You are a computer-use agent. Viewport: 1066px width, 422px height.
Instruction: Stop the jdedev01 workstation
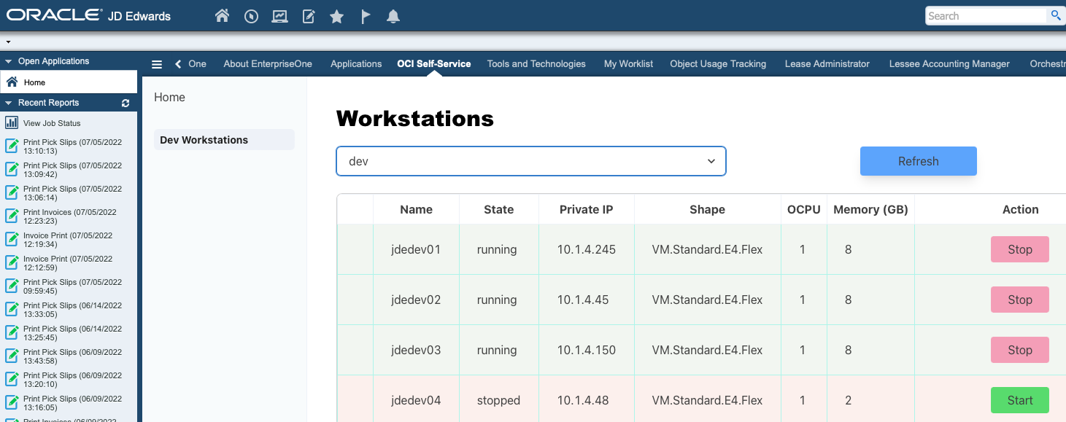click(1020, 249)
